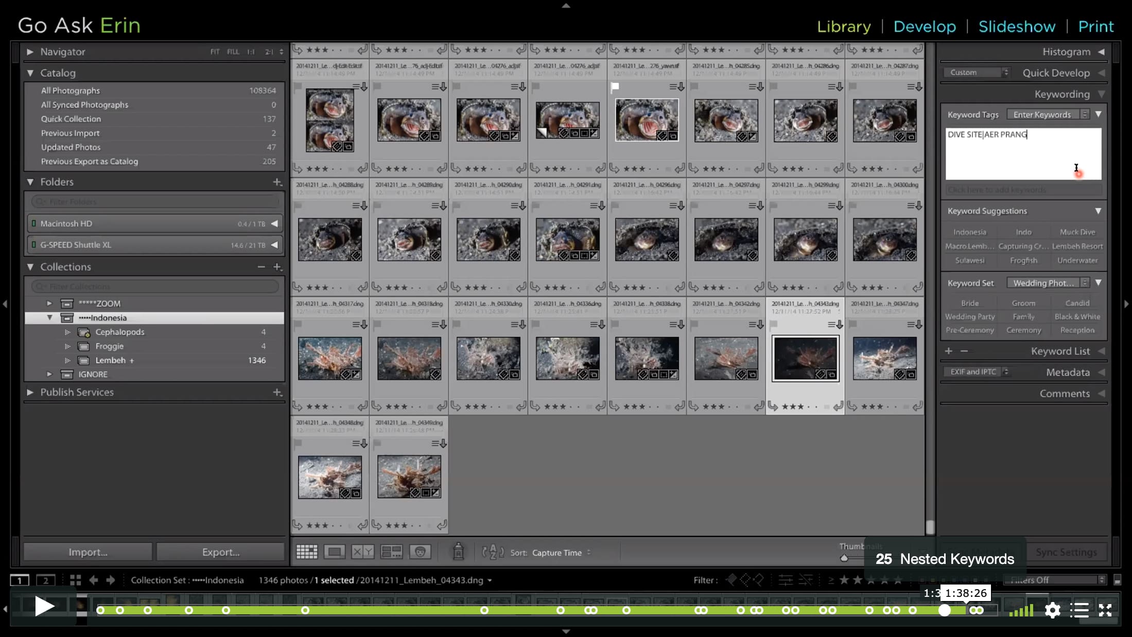Go back with left arrow in filmstrip bar
Screen dimensions: 1132x637
click(94, 580)
